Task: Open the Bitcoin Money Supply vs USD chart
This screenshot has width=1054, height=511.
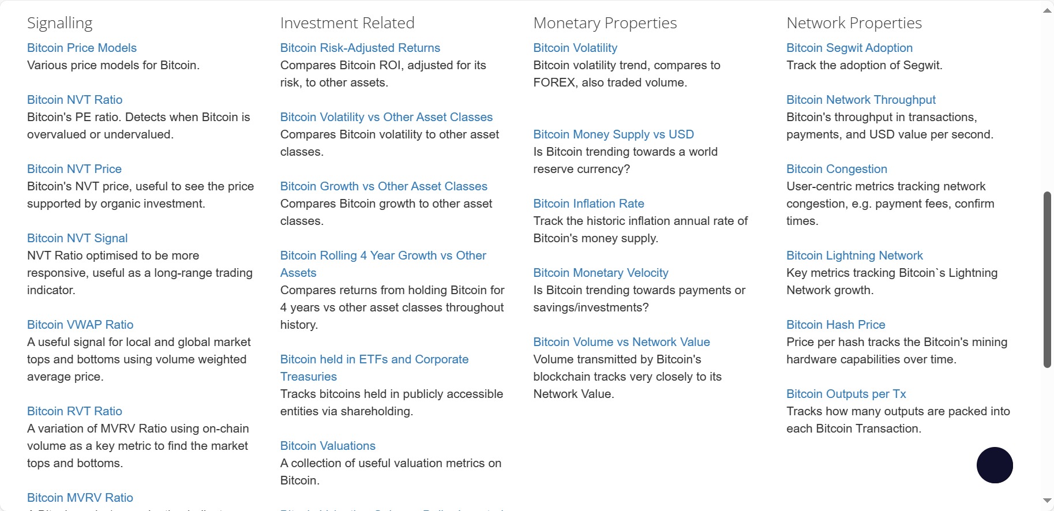Action: (613, 134)
